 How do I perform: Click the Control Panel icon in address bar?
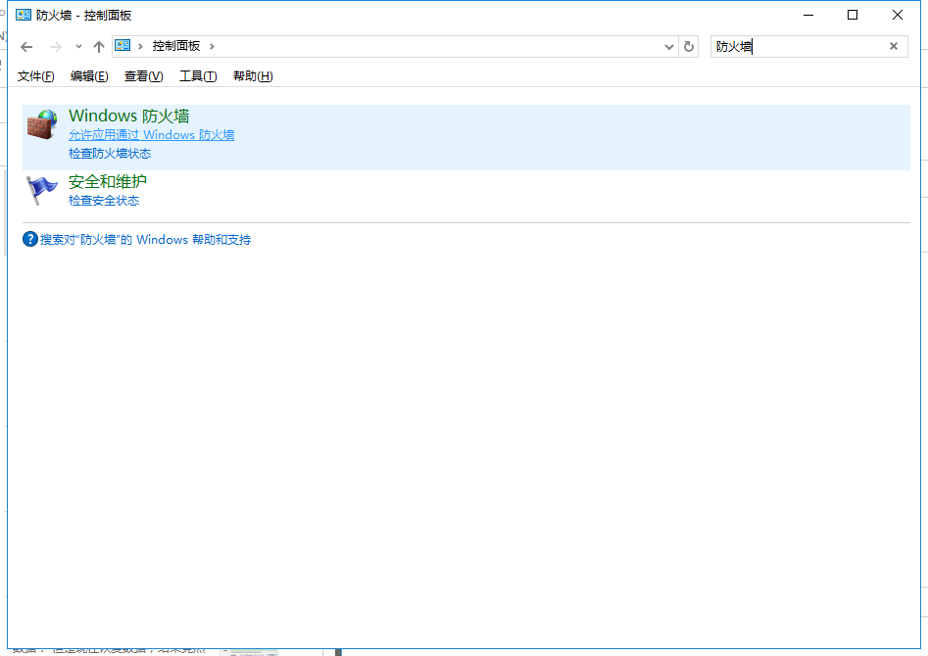[122, 46]
